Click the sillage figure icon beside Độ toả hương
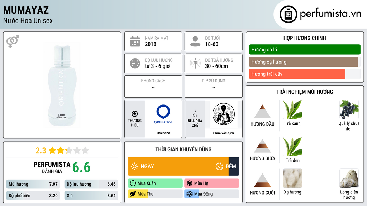Screen dimensions: 367x206 (195, 63)
